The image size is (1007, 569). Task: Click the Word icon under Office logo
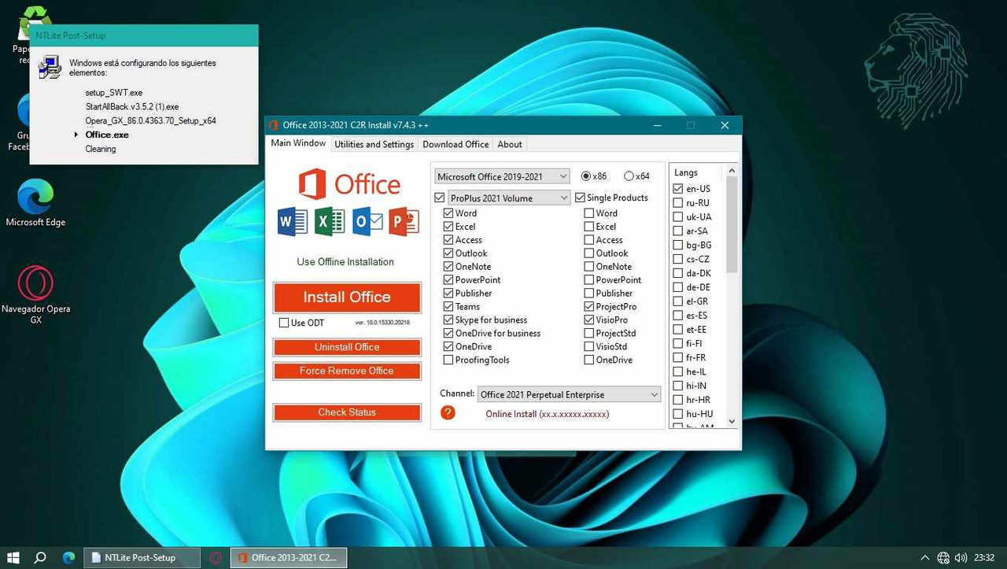pyautogui.click(x=293, y=222)
